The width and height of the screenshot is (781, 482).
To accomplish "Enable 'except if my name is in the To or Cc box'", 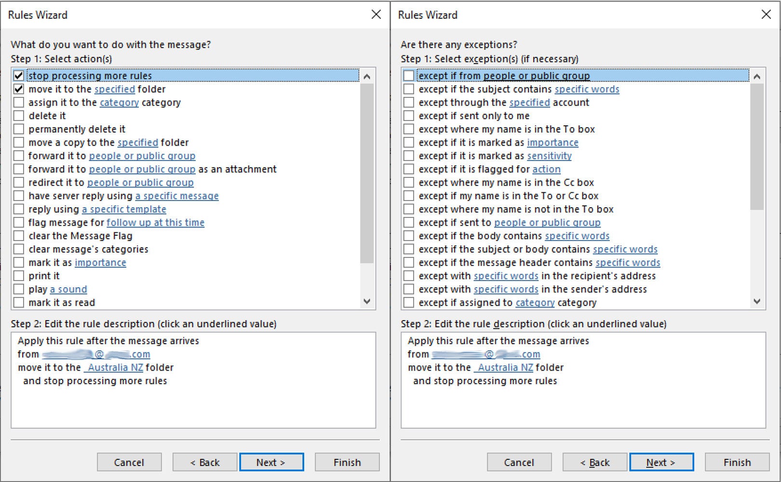I will coord(409,196).
